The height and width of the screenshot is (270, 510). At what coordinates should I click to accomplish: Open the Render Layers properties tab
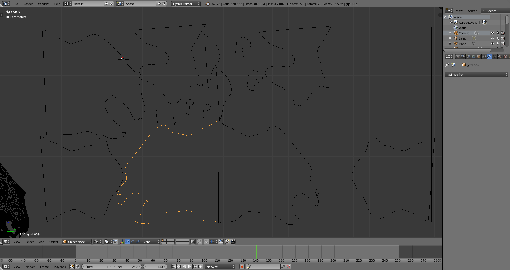click(x=463, y=57)
